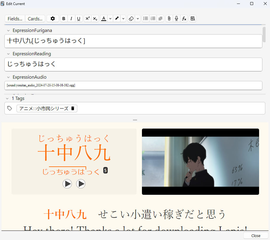
Task: Toggle bold text formatting
Action: click(x=64, y=19)
